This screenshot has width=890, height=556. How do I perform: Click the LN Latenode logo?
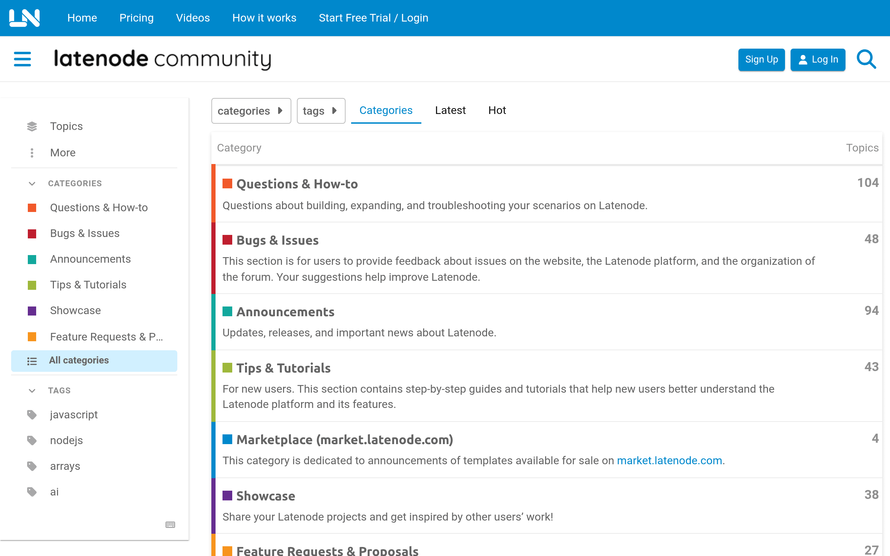pyautogui.click(x=24, y=18)
